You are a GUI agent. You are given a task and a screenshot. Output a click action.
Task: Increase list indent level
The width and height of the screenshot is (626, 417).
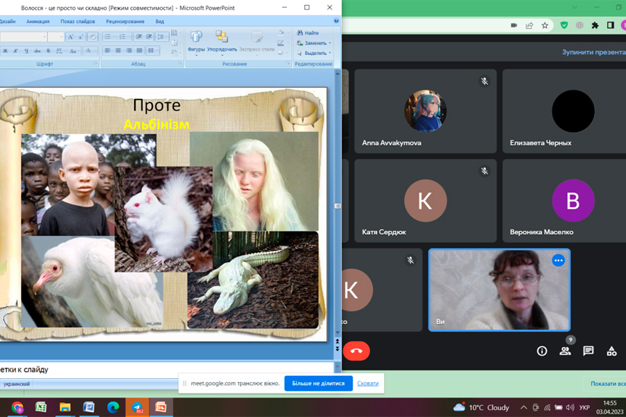click(149, 37)
